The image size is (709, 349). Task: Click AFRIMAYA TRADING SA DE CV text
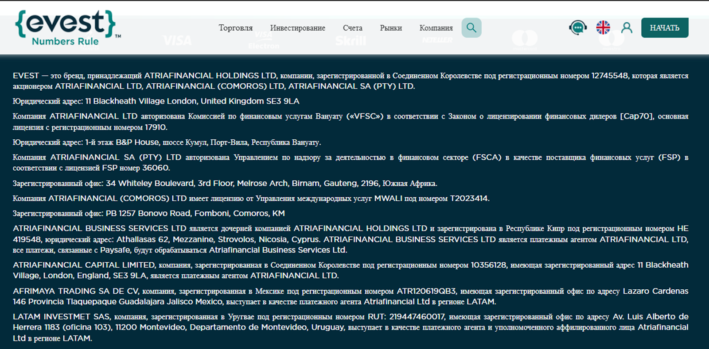click(x=76, y=291)
